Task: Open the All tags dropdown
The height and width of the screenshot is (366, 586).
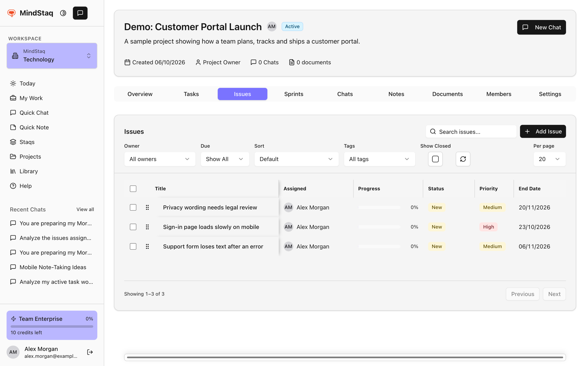Action: pyautogui.click(x=379, y=159)
